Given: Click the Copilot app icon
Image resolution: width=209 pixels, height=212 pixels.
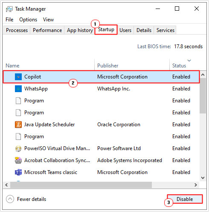Looking at the screenshot, I should coord(18,77).
